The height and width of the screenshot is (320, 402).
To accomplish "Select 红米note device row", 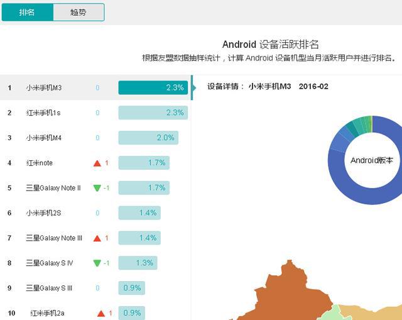I will tap(95, 163).
